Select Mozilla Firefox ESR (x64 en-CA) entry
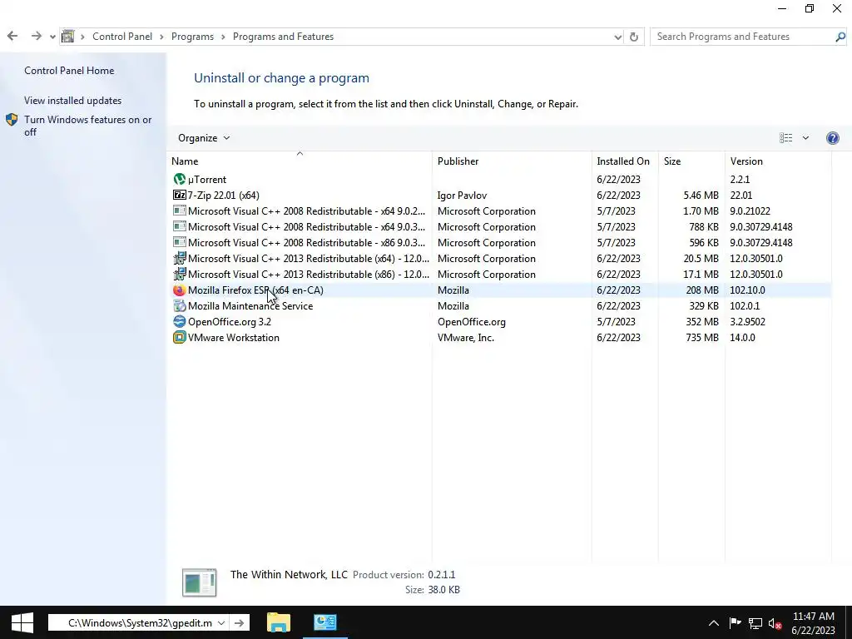 [x=255, y=290]
